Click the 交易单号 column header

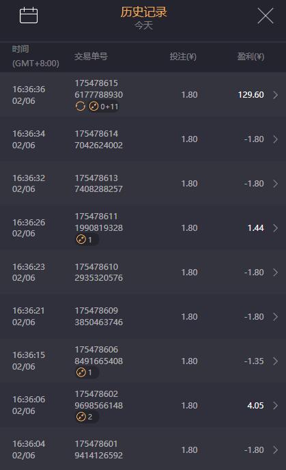(91, 56)
